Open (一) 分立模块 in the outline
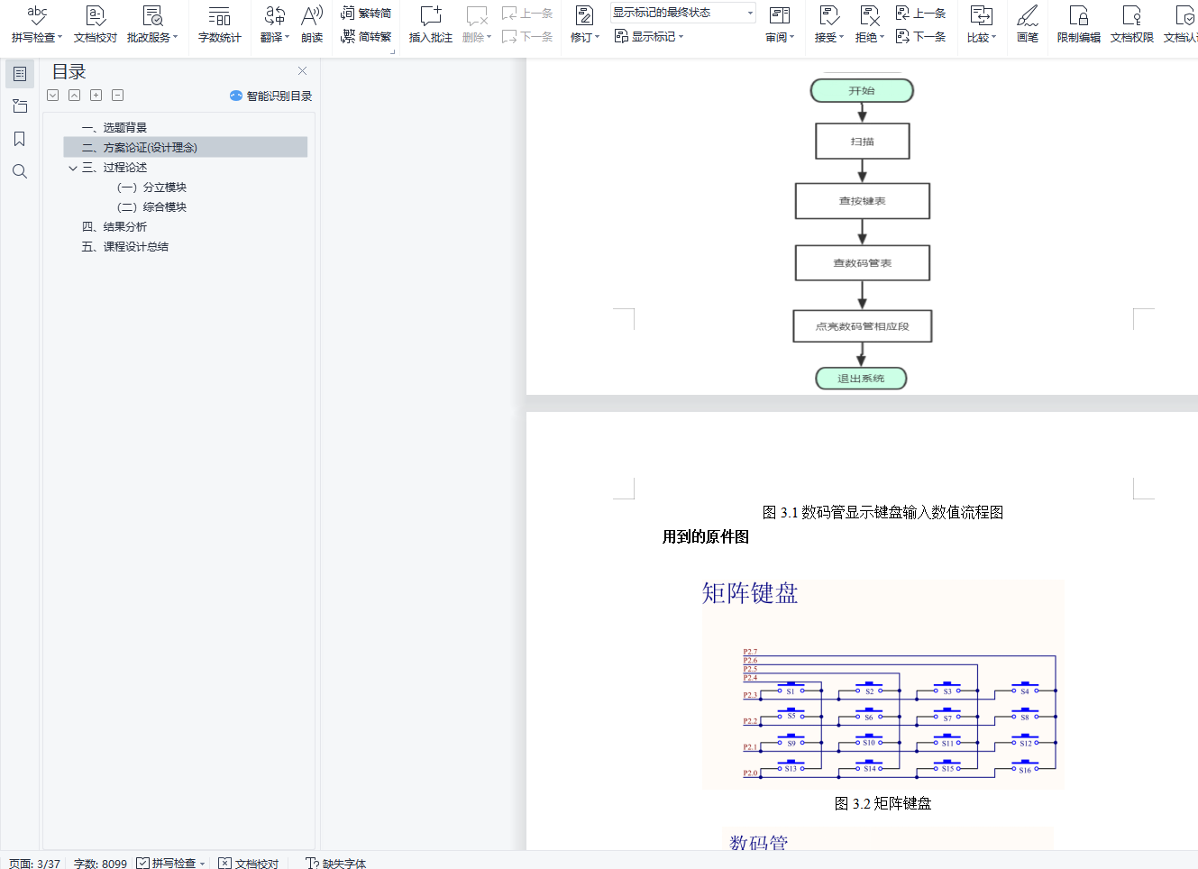Viewport: 1198px width, 869px height. pos(151,188)
